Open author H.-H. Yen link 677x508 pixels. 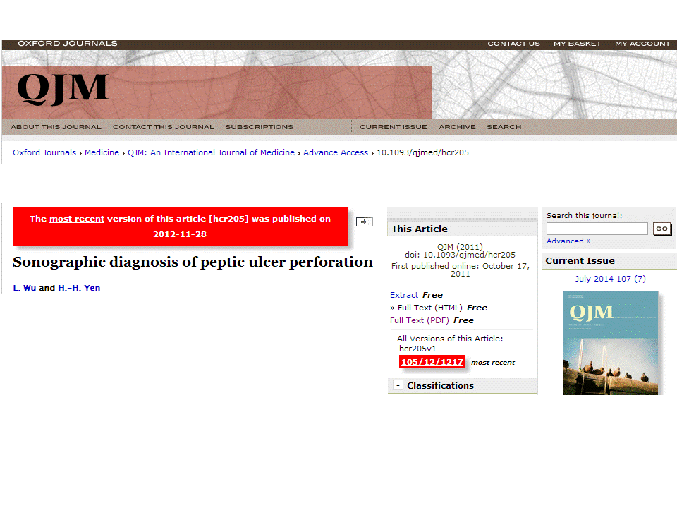point(79,288)
